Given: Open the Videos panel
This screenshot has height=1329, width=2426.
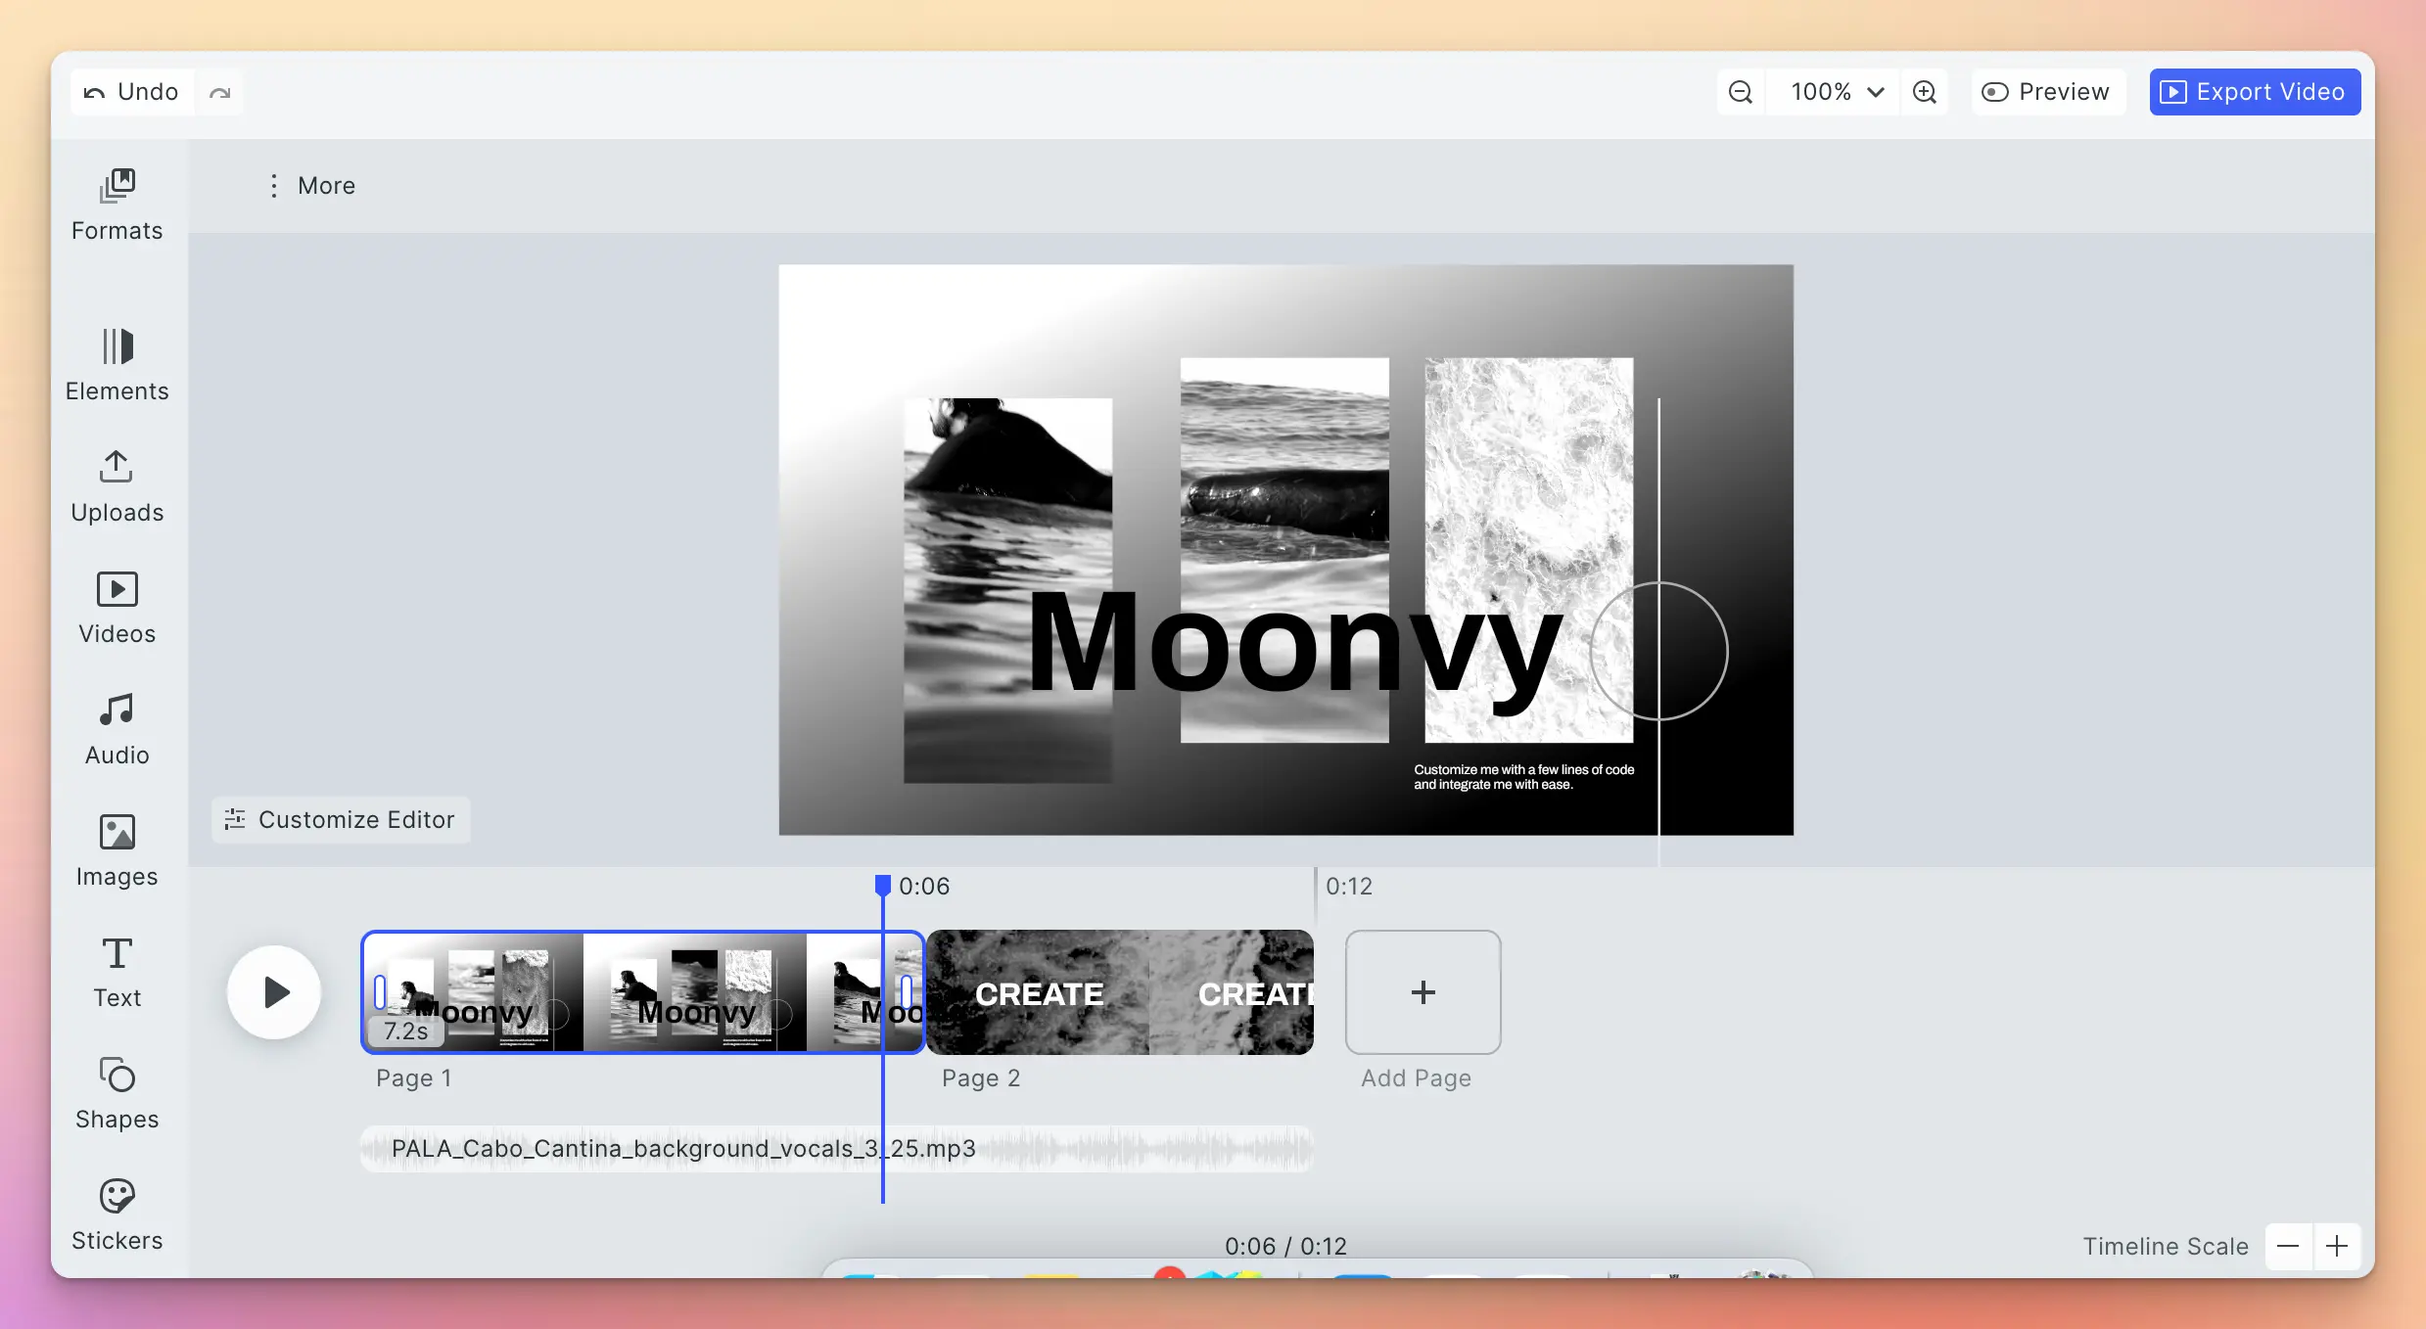Looking at the screenshot, I should pos(117,608).
